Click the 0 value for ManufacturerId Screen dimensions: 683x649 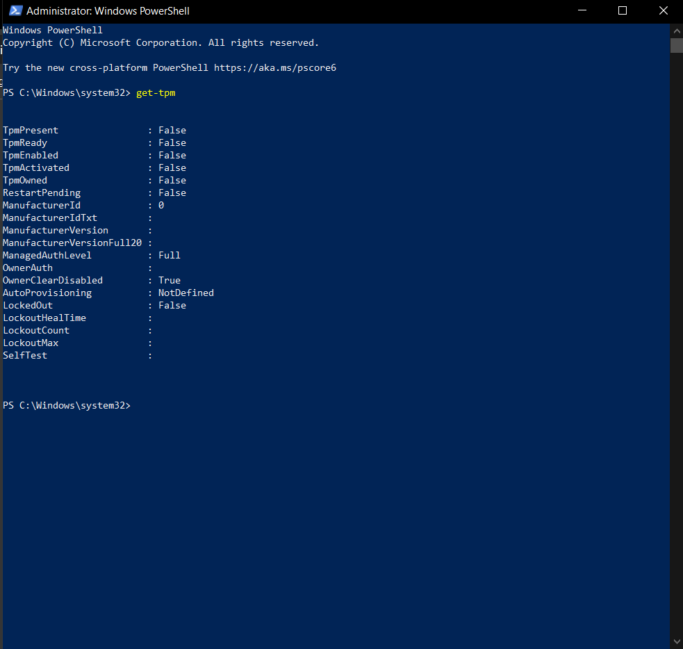coord(161,205)
